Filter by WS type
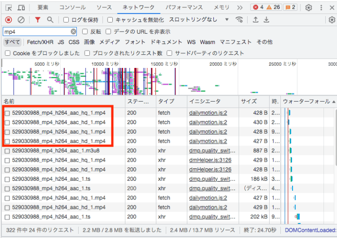 click(191, 42)
